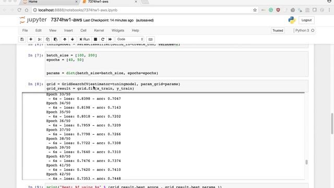This screenshot has height=188, width=334.
Task: Click the In [8] GridSearchCV code cell
Action: click(x=176, y=86)
